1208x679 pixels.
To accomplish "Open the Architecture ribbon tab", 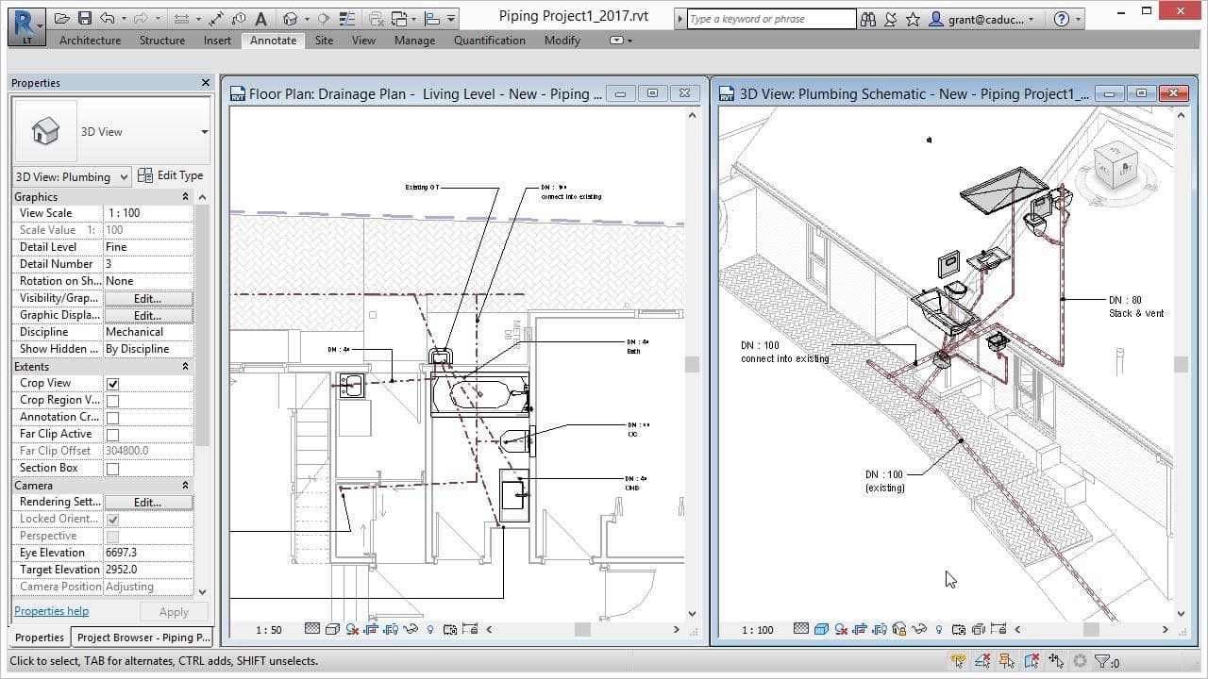I will click(90, 41).
